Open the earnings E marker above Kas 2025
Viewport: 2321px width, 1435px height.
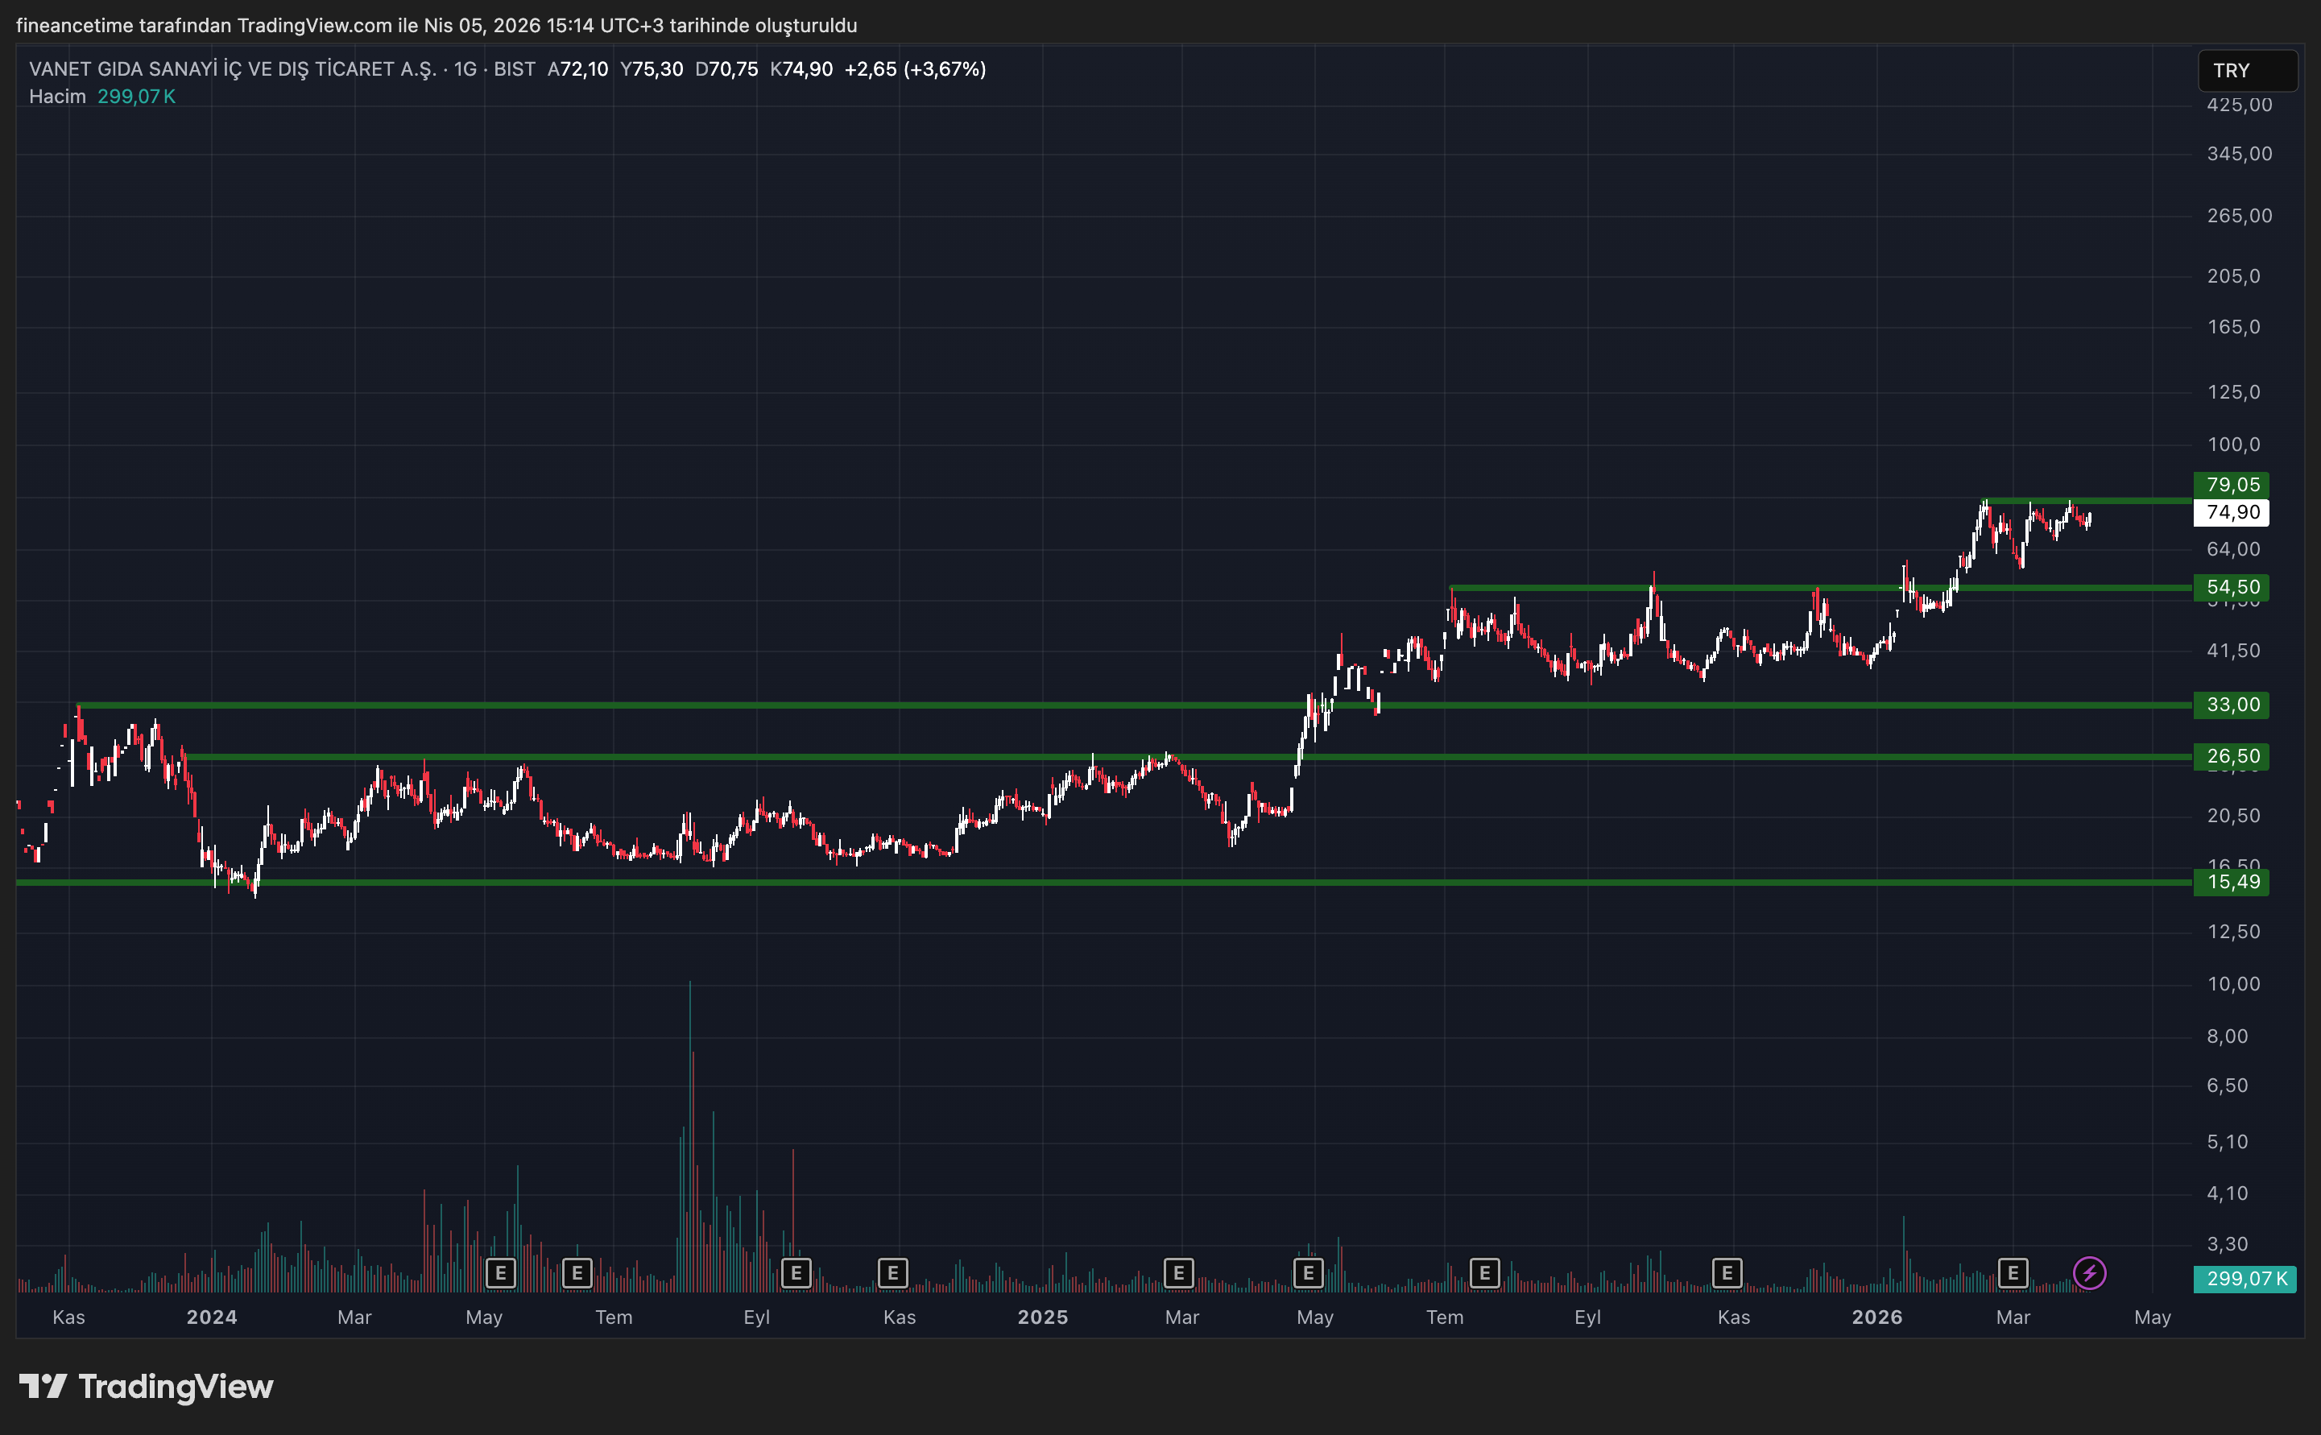(1727, 1272)
